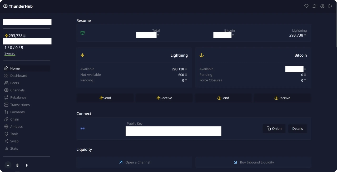Screen dimensions: 337x172
Task: Open Channels from the sidebar
Action: (x=17, y=90)
